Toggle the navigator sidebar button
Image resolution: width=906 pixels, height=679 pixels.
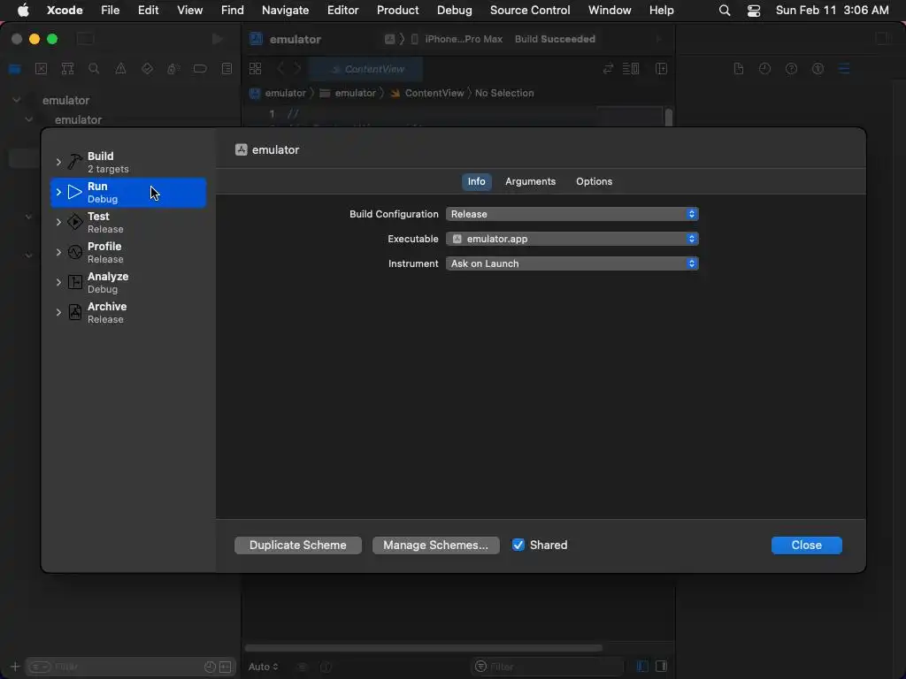(x=85, y=39)
